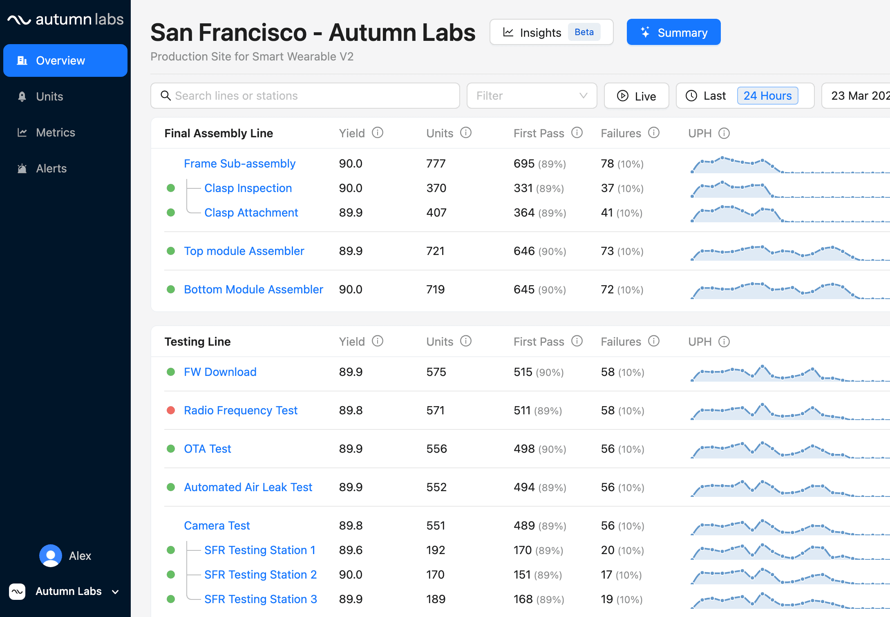This screenshot has width=890, height=617.
Task: Click the UPH sparkline for Radio Frequency Test
Action: click(789, 411)
